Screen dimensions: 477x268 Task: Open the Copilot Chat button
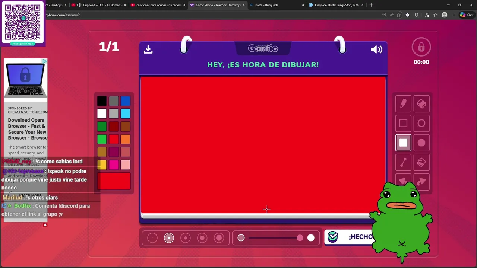pos(467,15)
